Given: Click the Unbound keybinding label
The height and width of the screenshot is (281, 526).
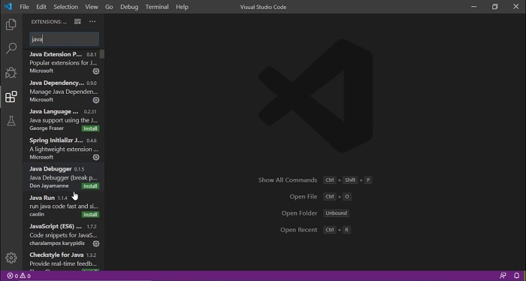Looking at the screenshot, I should (x=336, y=213).
